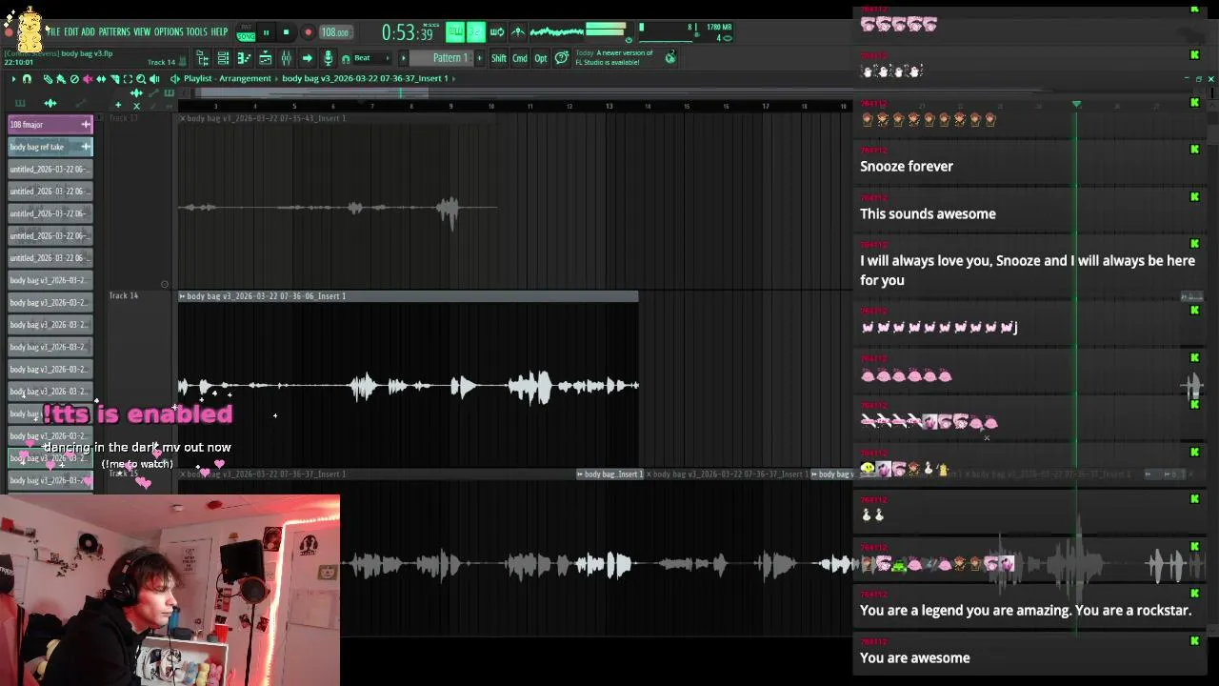Open the TOOLS menu
The width and height of the screenshot is (1219, 686).
[196, 31]
